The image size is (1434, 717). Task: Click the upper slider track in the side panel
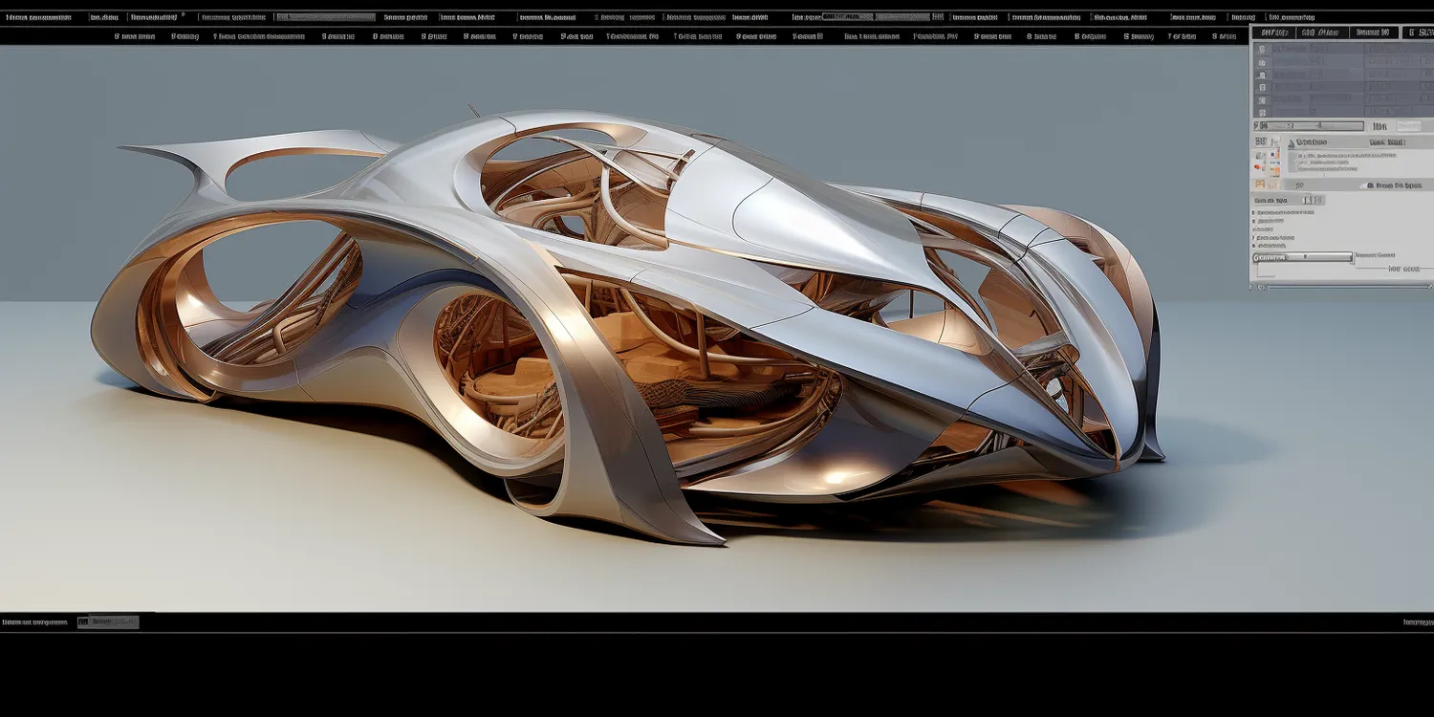(1308, 126)
